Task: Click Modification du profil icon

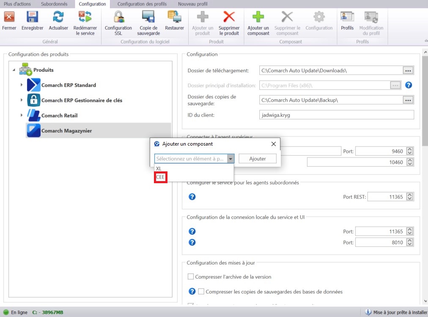Action: pos(371,17)
